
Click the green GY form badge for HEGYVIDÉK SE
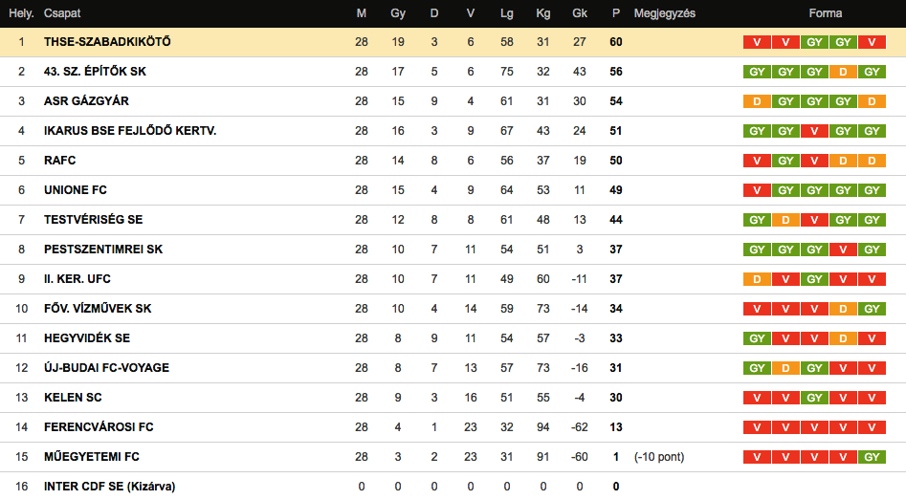[757, 338]
